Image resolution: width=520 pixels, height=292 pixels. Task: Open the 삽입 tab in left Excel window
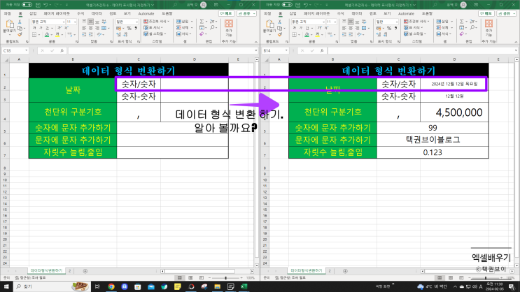point(33,13)
